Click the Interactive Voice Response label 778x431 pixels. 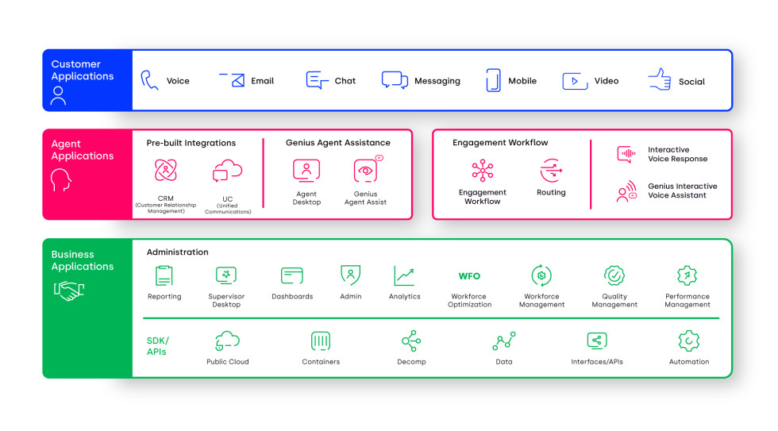click(677, 154)
